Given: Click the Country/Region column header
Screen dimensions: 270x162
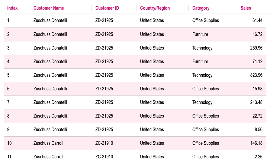Looking at the screenshot, I should tap(155, 8).
